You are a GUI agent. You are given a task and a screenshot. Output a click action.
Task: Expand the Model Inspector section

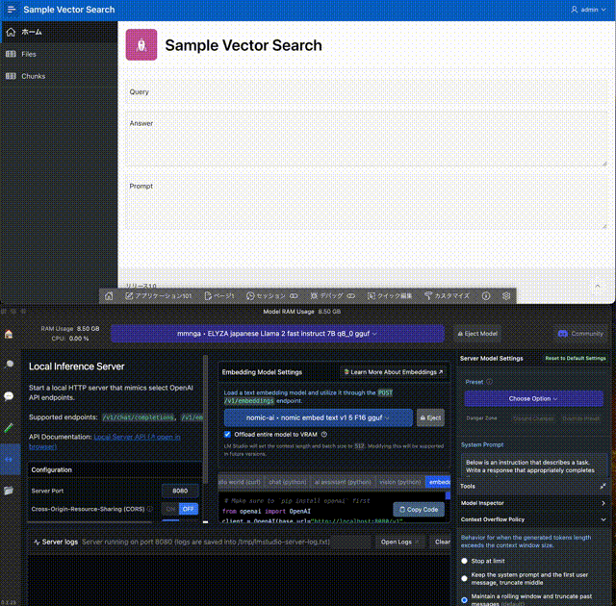[533, 503]
